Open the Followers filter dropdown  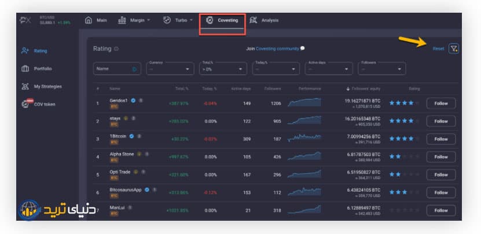[x=382, y=69]
